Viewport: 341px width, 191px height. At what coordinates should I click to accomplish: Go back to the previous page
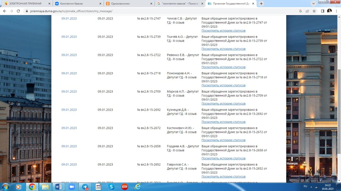[x=5, y=11]
